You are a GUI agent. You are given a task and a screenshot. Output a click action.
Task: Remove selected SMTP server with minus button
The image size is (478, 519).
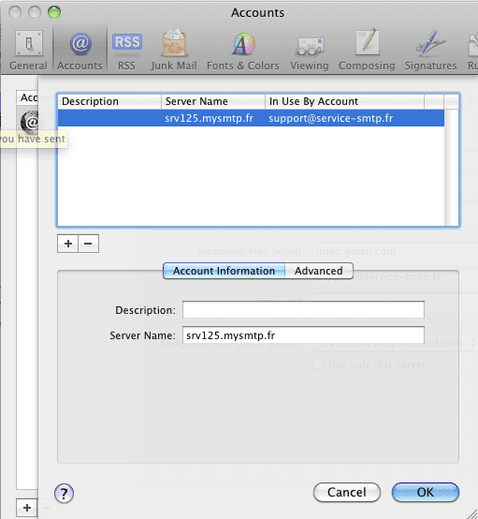[x=88, y=244]
